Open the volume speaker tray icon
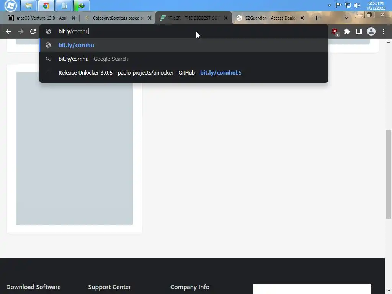 pyautogui.click(x=357, y=5)
